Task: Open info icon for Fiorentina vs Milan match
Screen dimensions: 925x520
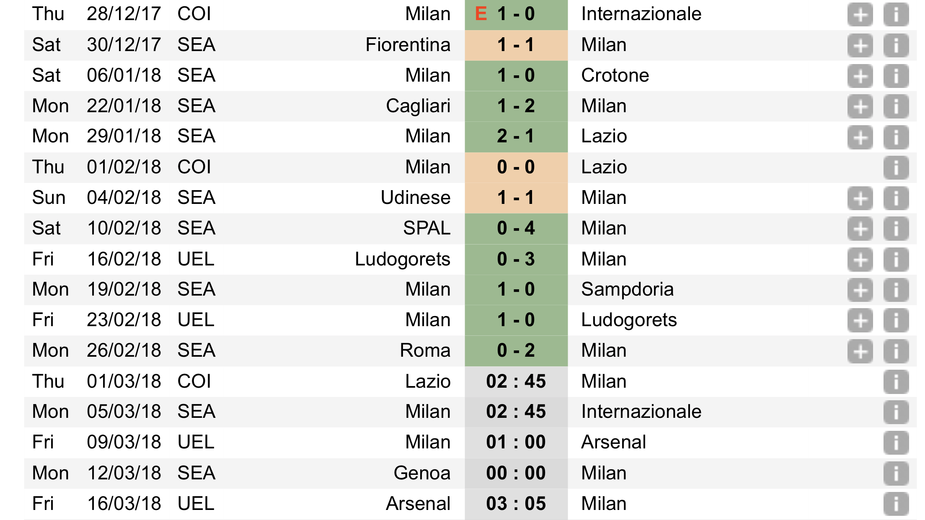Action: 896,45
